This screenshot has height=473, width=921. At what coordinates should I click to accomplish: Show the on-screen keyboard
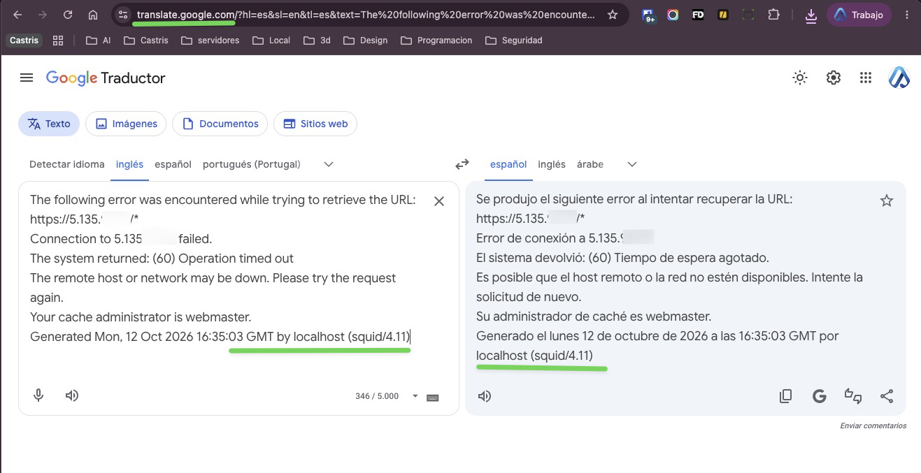[432, 397]
